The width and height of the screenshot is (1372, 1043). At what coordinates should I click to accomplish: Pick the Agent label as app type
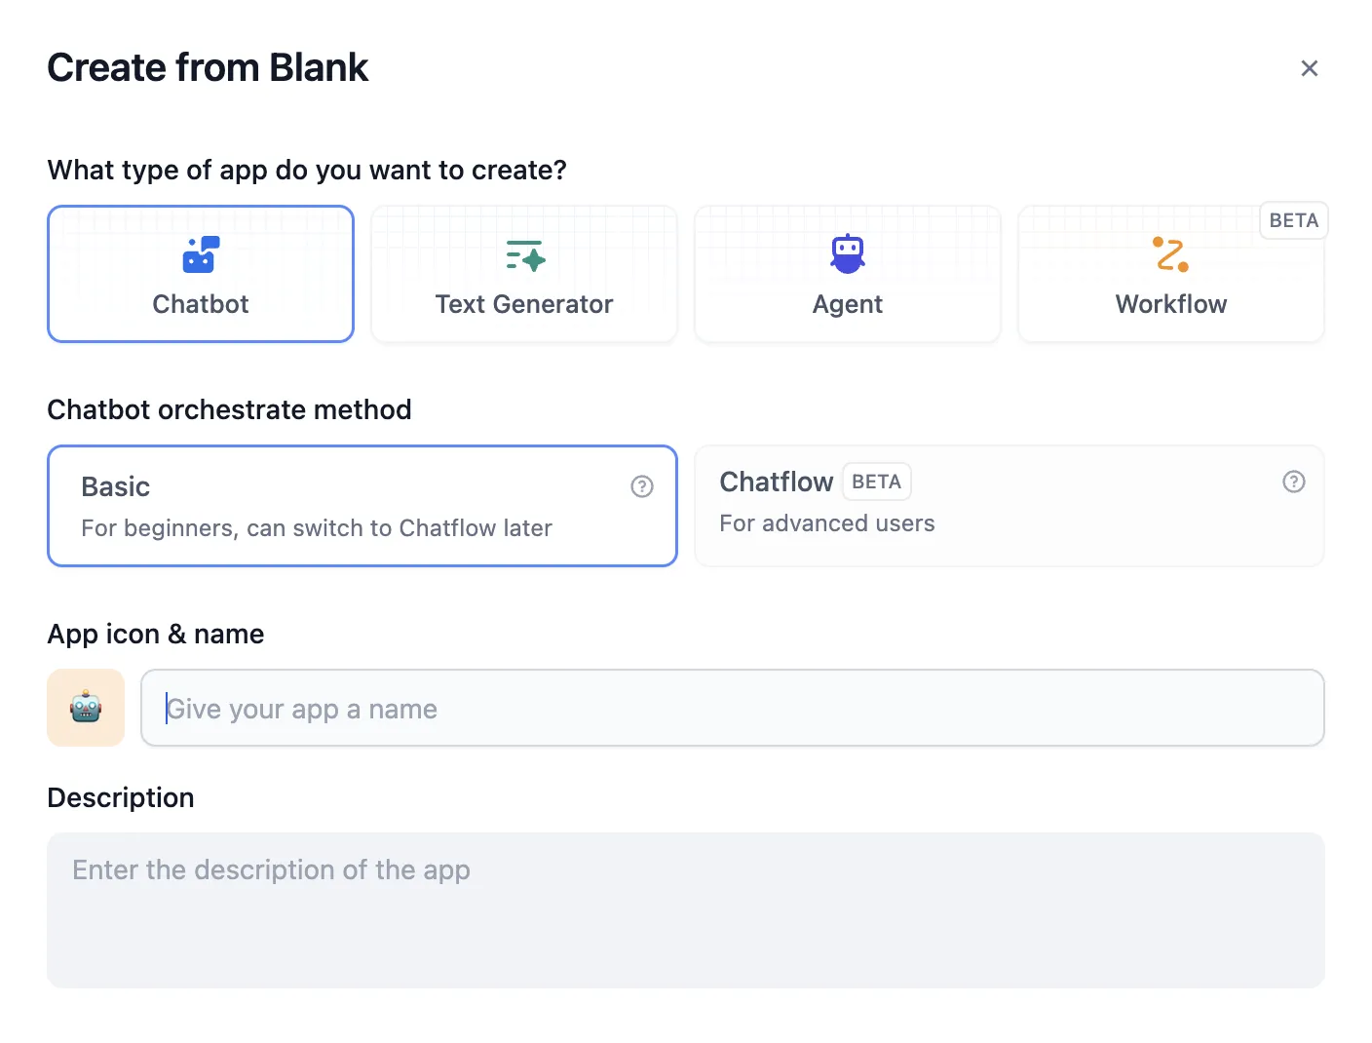(848, 304)
